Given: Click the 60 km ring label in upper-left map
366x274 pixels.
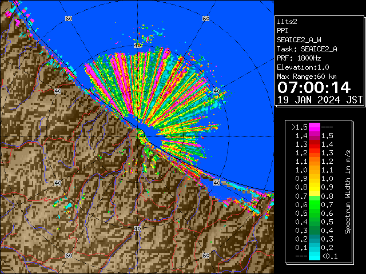Looking at the screenshot, I should pos(69,18).
